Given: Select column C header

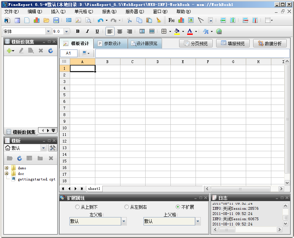Looking at the screenshot, I should 133,62.
